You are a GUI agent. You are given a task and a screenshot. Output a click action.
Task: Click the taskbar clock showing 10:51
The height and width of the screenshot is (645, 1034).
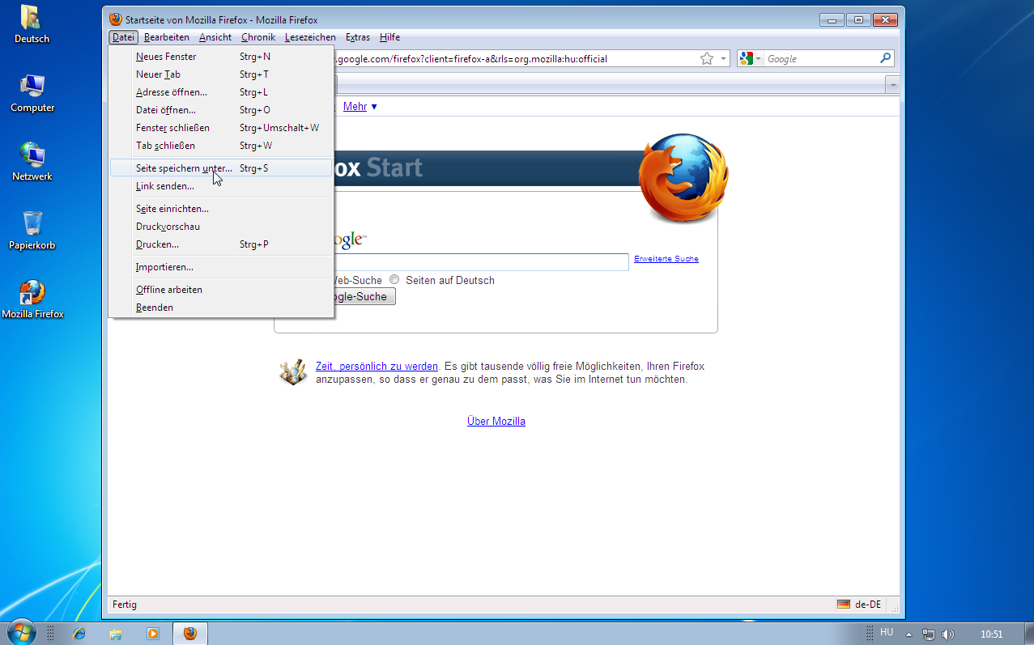point(992,634)
